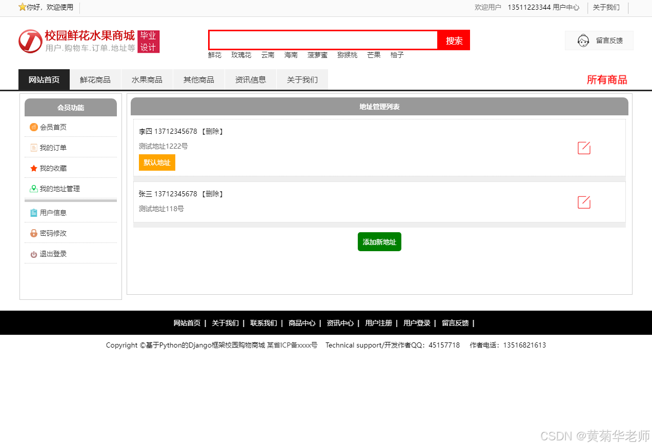Click footer link 网站首页
The height and width of the screenshot is (447, 652).
click(187, 323)
